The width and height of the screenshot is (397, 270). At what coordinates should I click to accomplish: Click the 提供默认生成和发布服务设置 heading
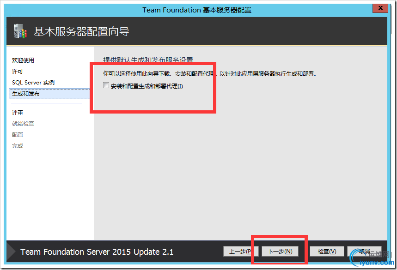coord(148,60)
